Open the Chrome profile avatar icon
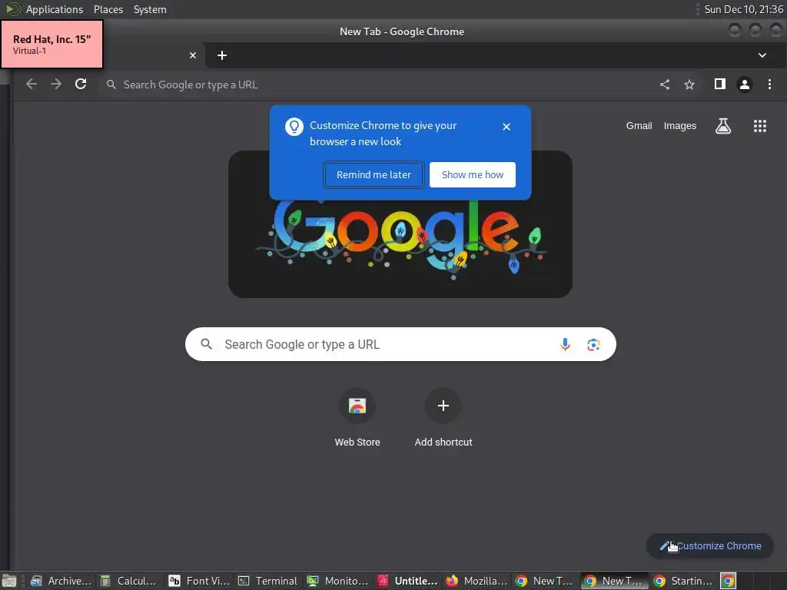 point(744,85)
